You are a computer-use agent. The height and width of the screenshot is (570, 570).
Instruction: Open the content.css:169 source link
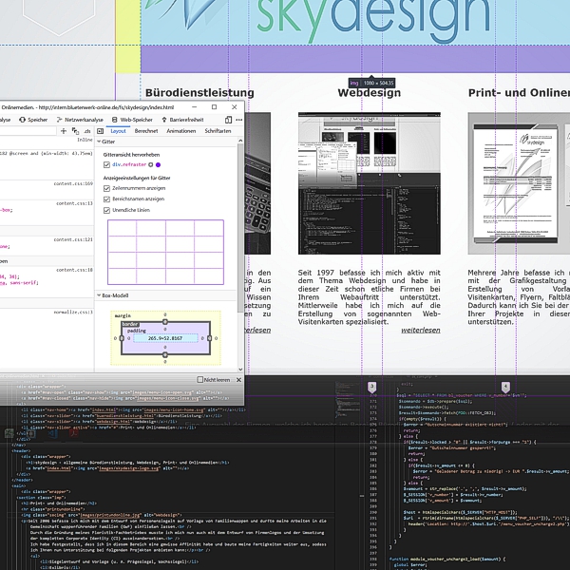pyautogui.click(x=73, y=183)
